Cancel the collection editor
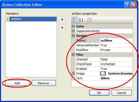This screenshot has width=139, height=102. click(x=122, y=93)
